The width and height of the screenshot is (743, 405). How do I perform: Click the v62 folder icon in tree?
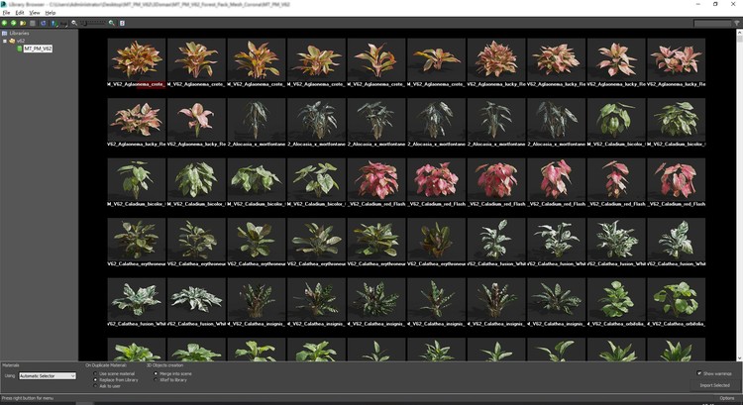point(11,41)
